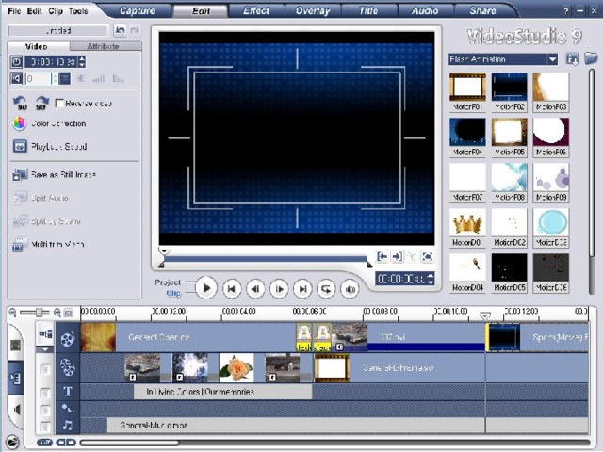Click the Fade-in audio icon

tap(99, 78)
